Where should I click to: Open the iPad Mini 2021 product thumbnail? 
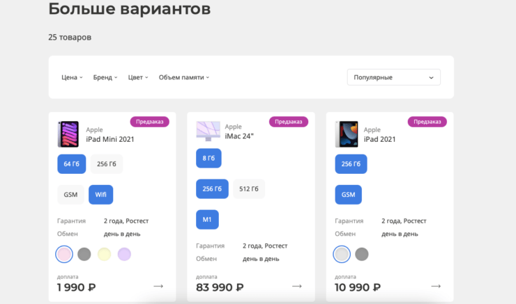(68, 134)
